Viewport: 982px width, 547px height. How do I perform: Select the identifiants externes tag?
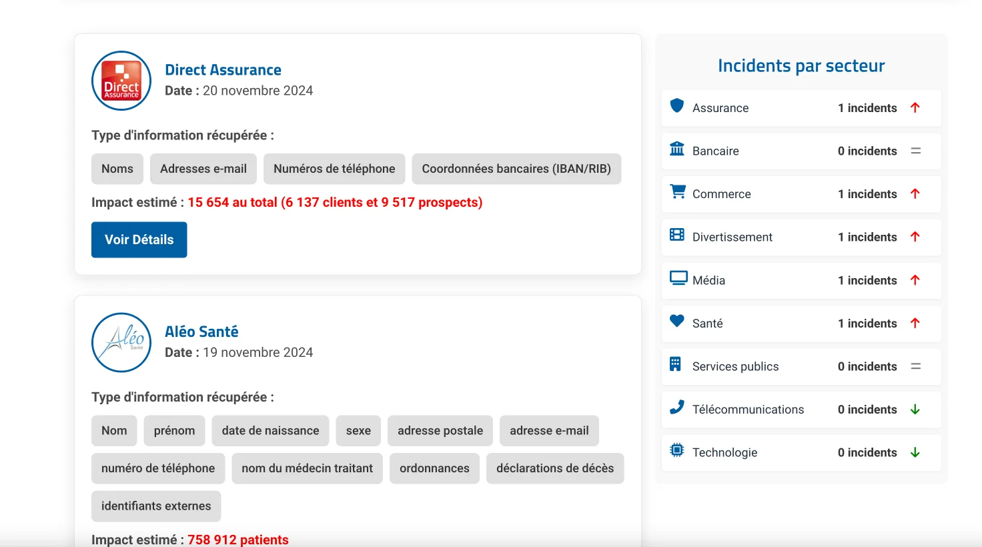pos(156,506)
